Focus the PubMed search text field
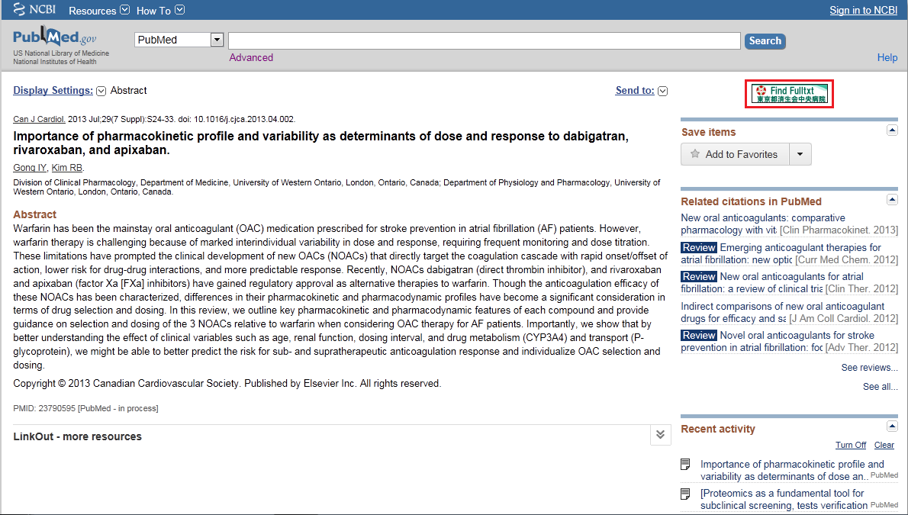The width and height of the screenshot is (908, 515). coord(484,40)
